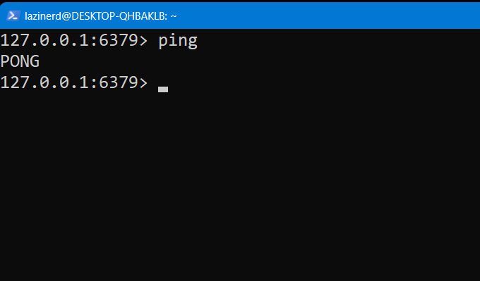Image resolution: width=480 pixels, height=281 pixels.
Task: Click the port 6379 on the last prompt
Action: click(118, 82)
